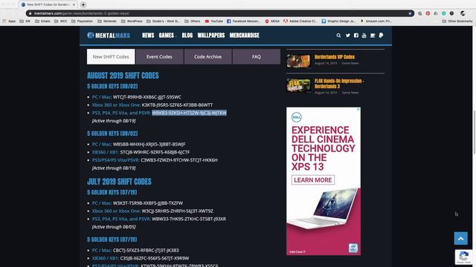Switch to the Event Codes tab

(159, 56)
